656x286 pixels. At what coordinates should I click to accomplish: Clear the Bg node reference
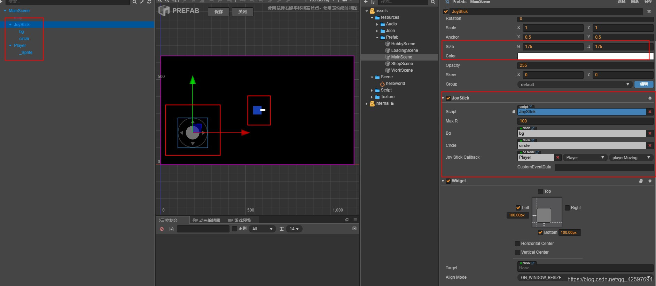(650, 133)
